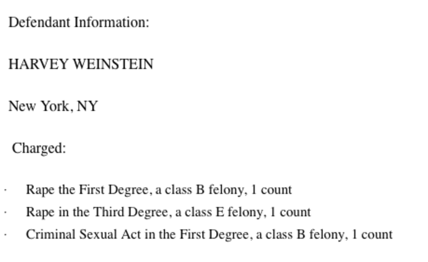
Task: Click the bullet before "Rape in the Third Degree"
Action: [6, 213]
